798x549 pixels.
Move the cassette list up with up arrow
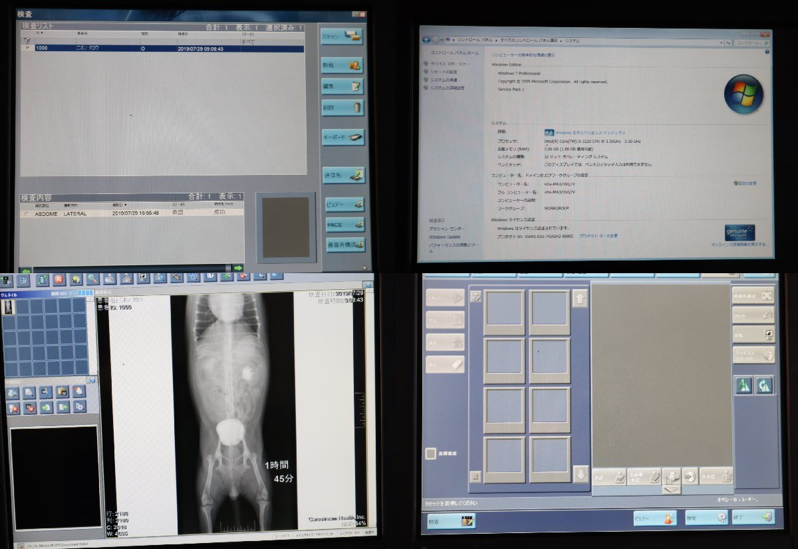pos(580,298)
